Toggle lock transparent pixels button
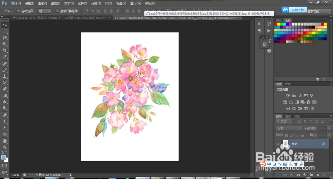The width and height of the screenshot is (333, 179). [x=286, y=135]
